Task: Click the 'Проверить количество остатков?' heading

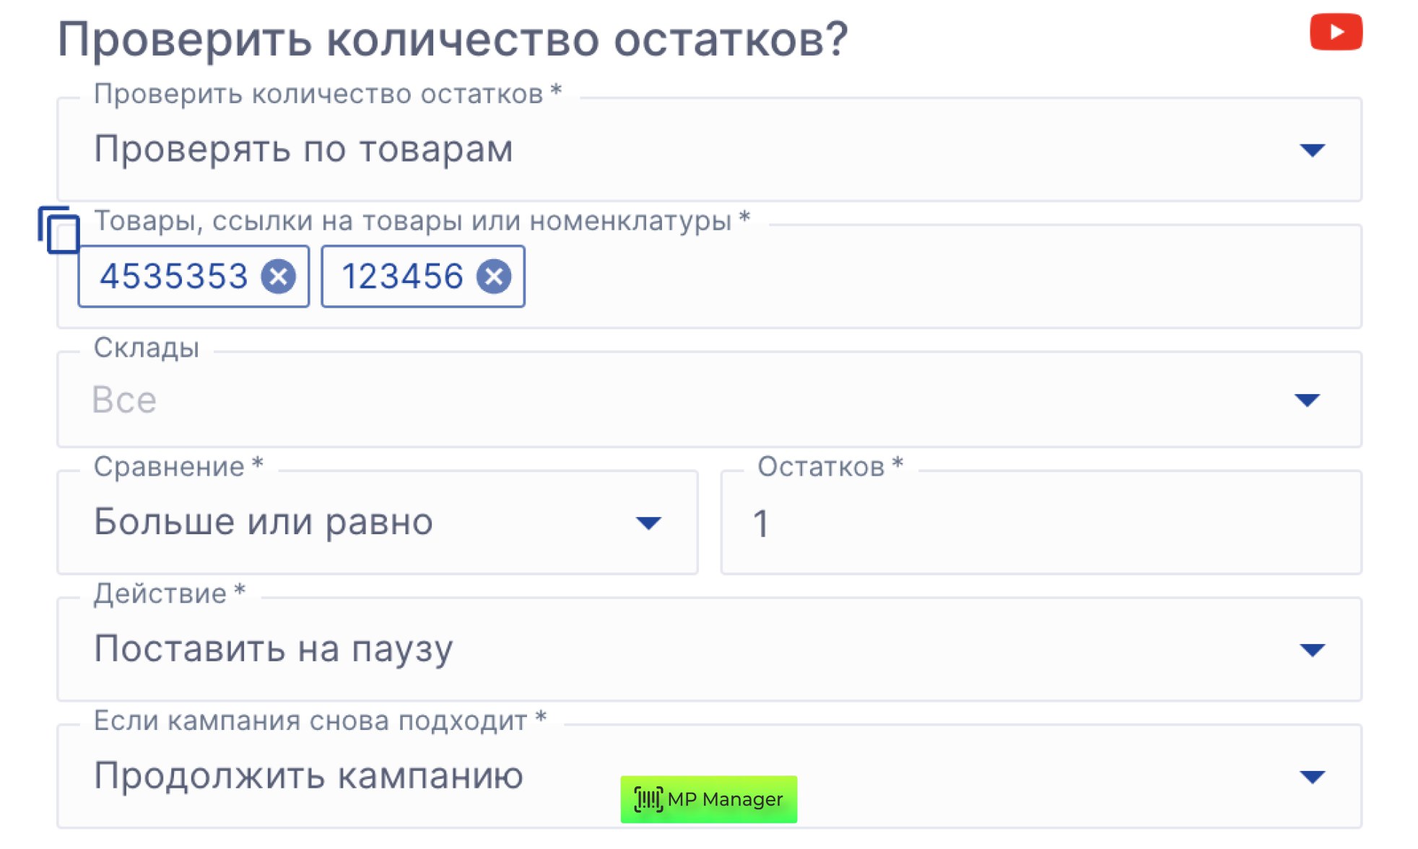Action: click(453, 39)
